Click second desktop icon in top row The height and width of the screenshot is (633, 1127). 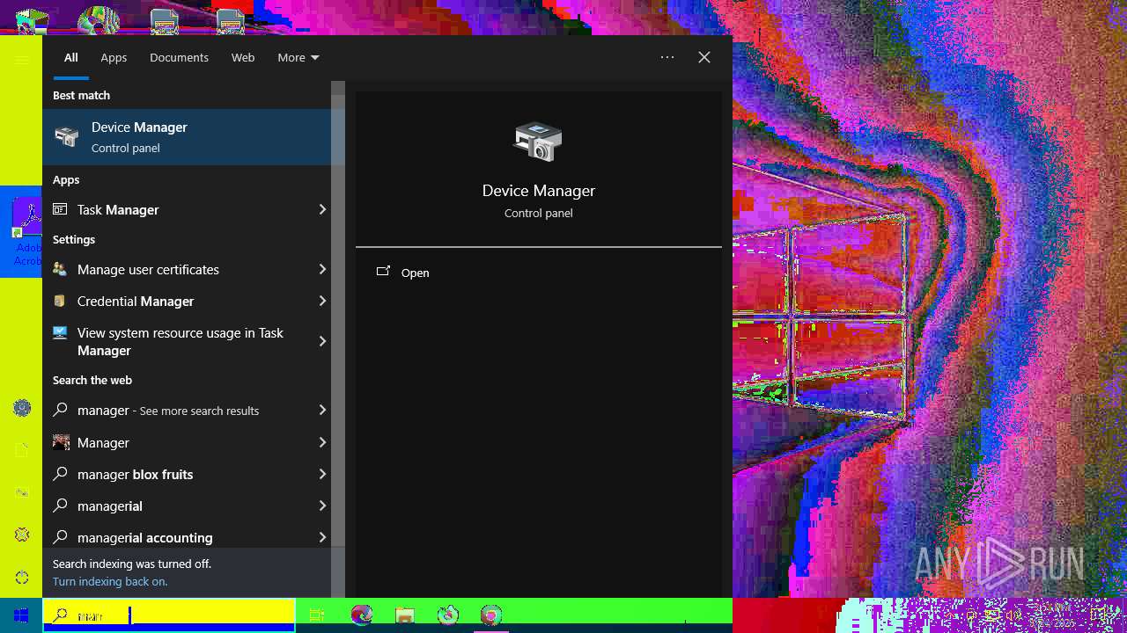coord(98,20)
